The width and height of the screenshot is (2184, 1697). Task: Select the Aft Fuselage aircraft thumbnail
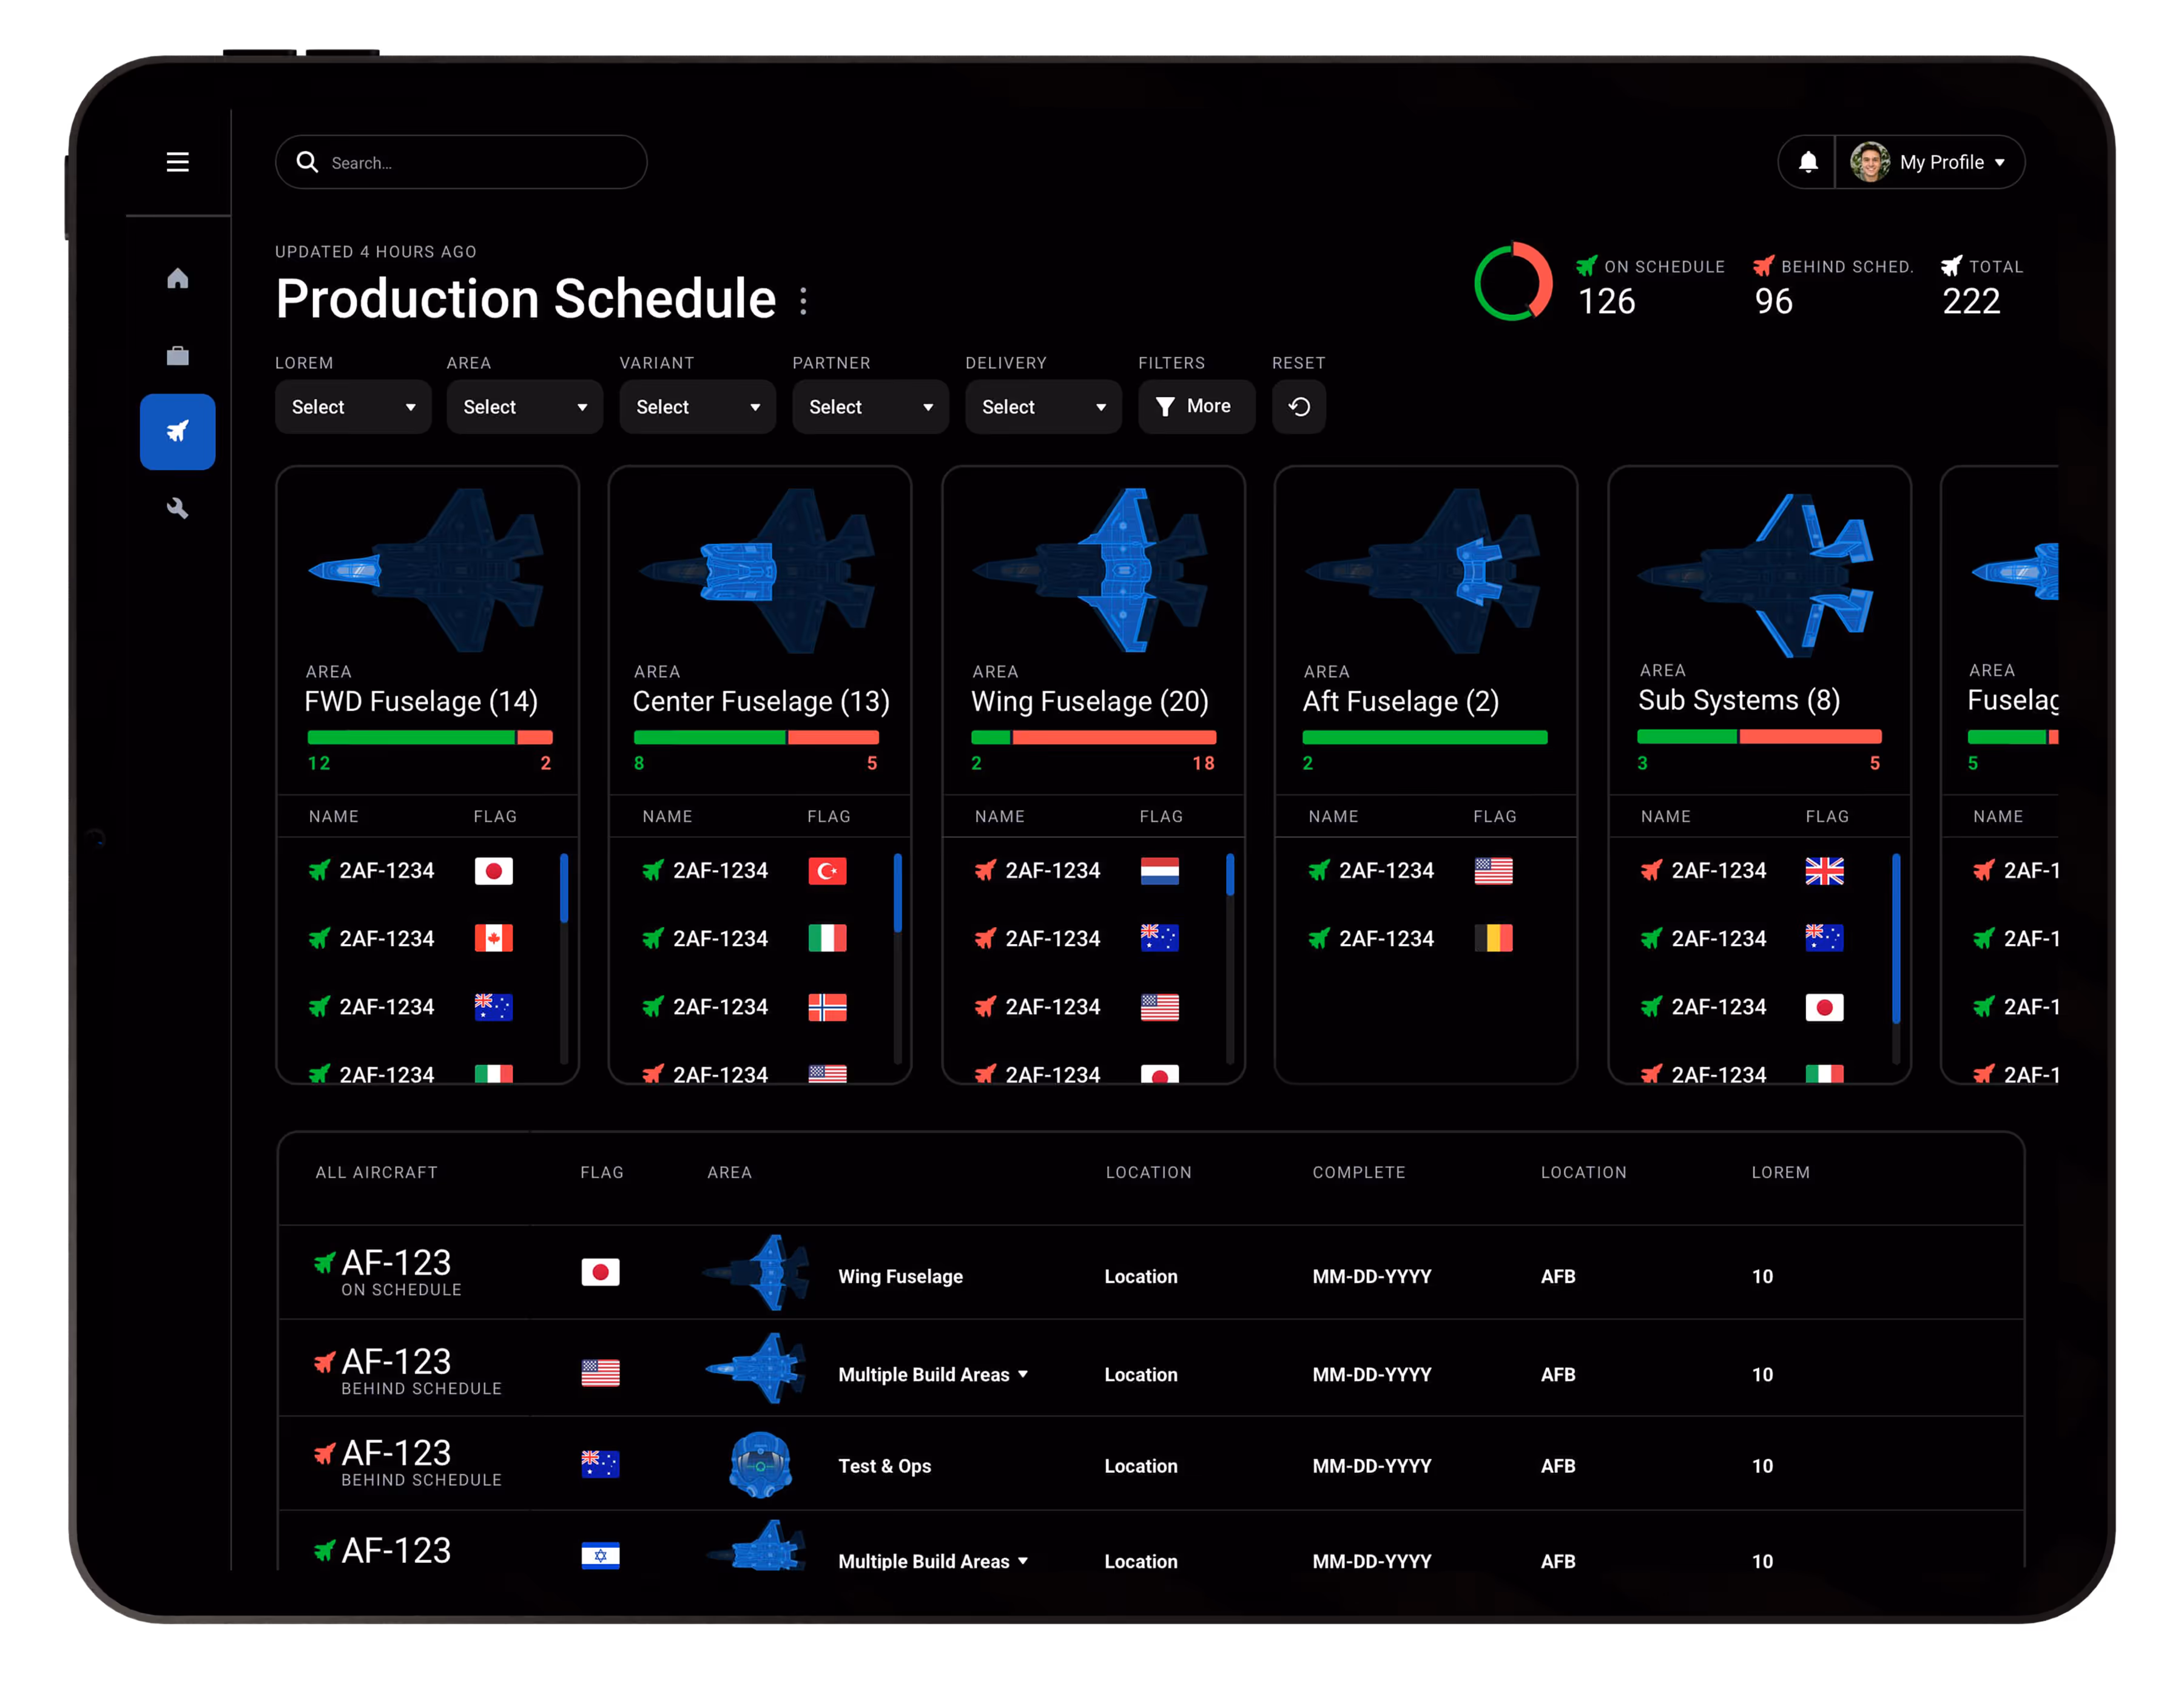pos(1424,570)
